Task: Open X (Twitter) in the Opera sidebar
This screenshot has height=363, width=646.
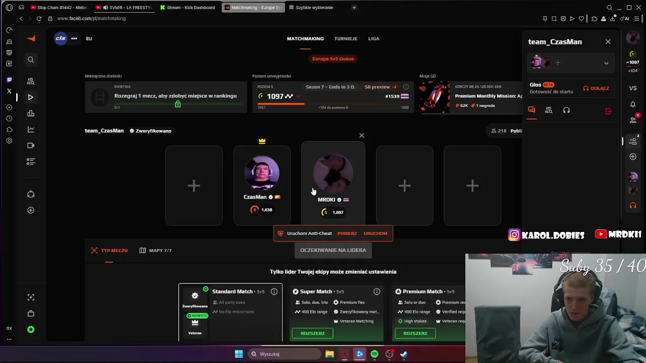Action: [x=9, y=91]
